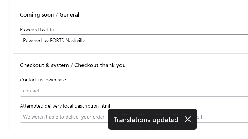
Task: Click the 'Contact us lowercase' label
Action: pos(43,80)
